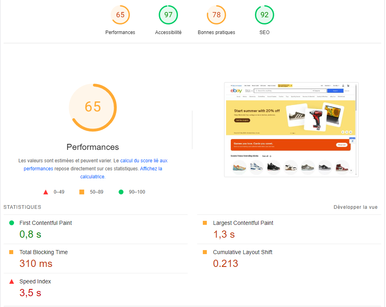Screen dimensions: 386x307
Task: Click the large 65 performance gauge
Action: [93, 107]
